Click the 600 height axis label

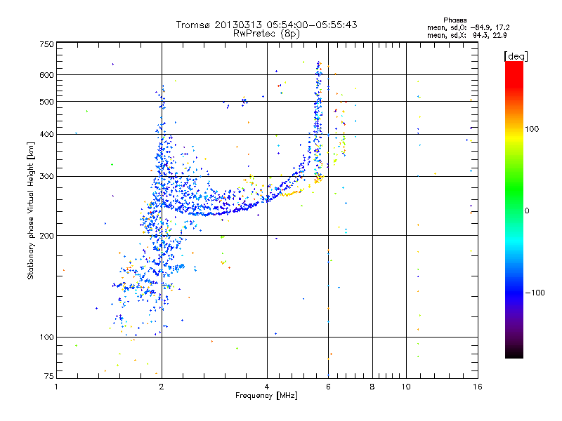tap(46, 75)
